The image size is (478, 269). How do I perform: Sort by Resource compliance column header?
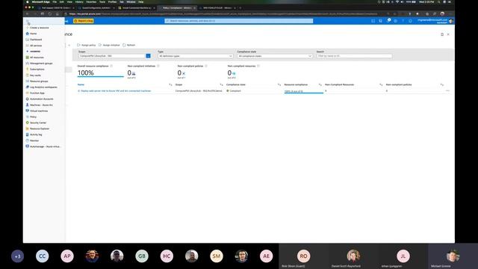[296, 84]
